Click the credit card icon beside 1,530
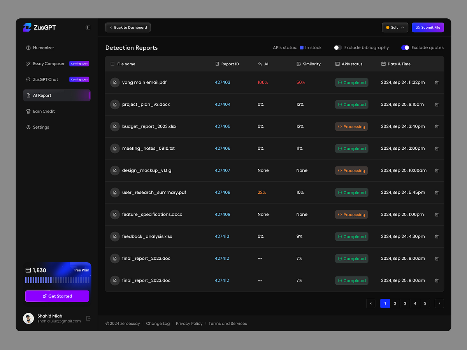The width and height of the screenshot is (467, 350). 28,270
